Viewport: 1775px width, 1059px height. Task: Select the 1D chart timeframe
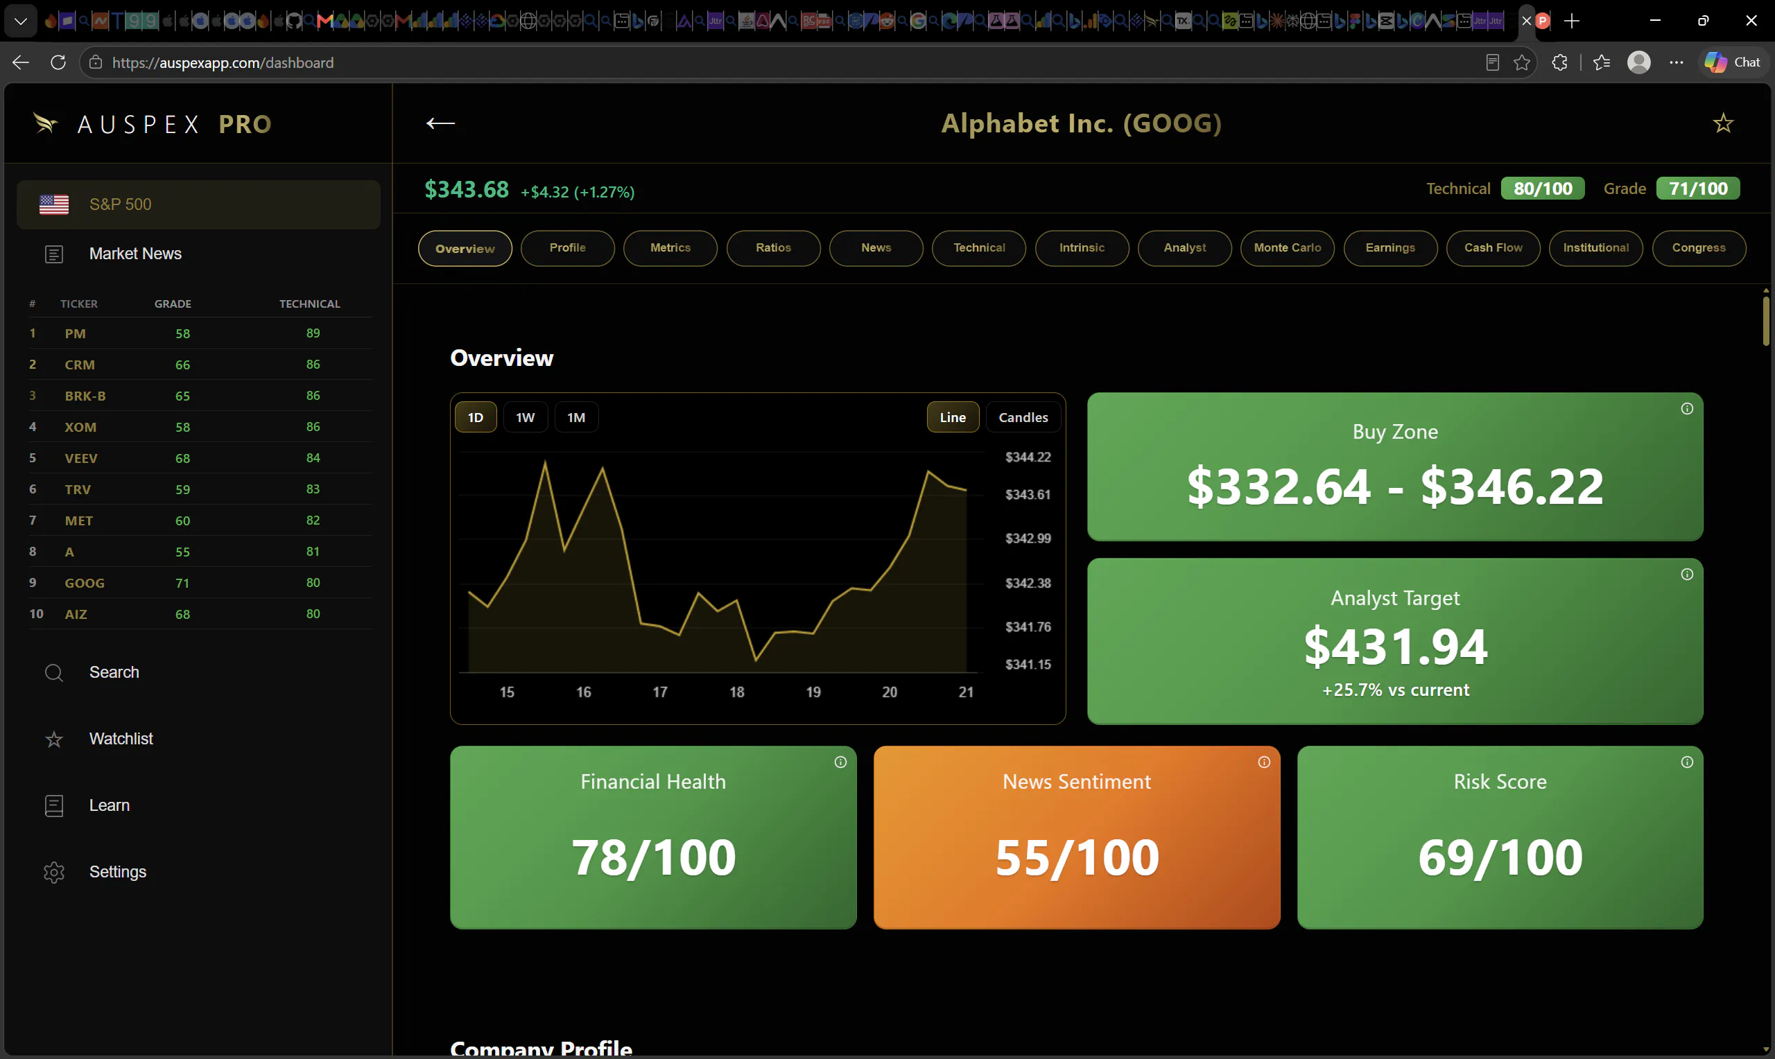click(x=476, y=417)
